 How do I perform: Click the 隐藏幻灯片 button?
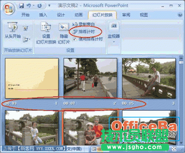64,33
